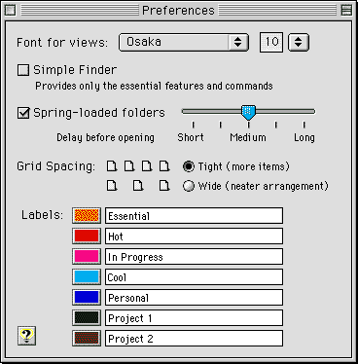Screen dimensions: 358x364
Task: Click the spring-loaded delay slider thumb
Action: coord(249,112)
